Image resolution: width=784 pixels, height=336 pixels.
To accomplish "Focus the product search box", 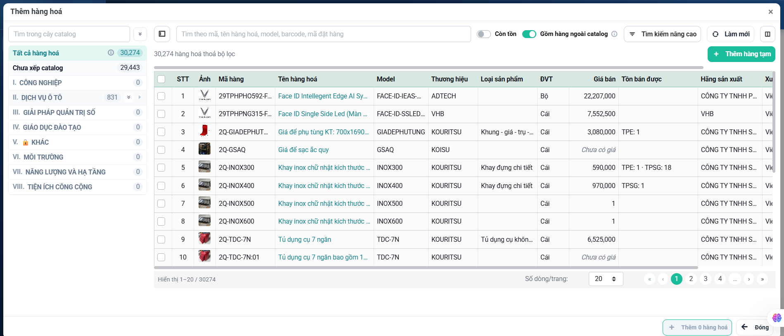I will click(x=324, y=34).
